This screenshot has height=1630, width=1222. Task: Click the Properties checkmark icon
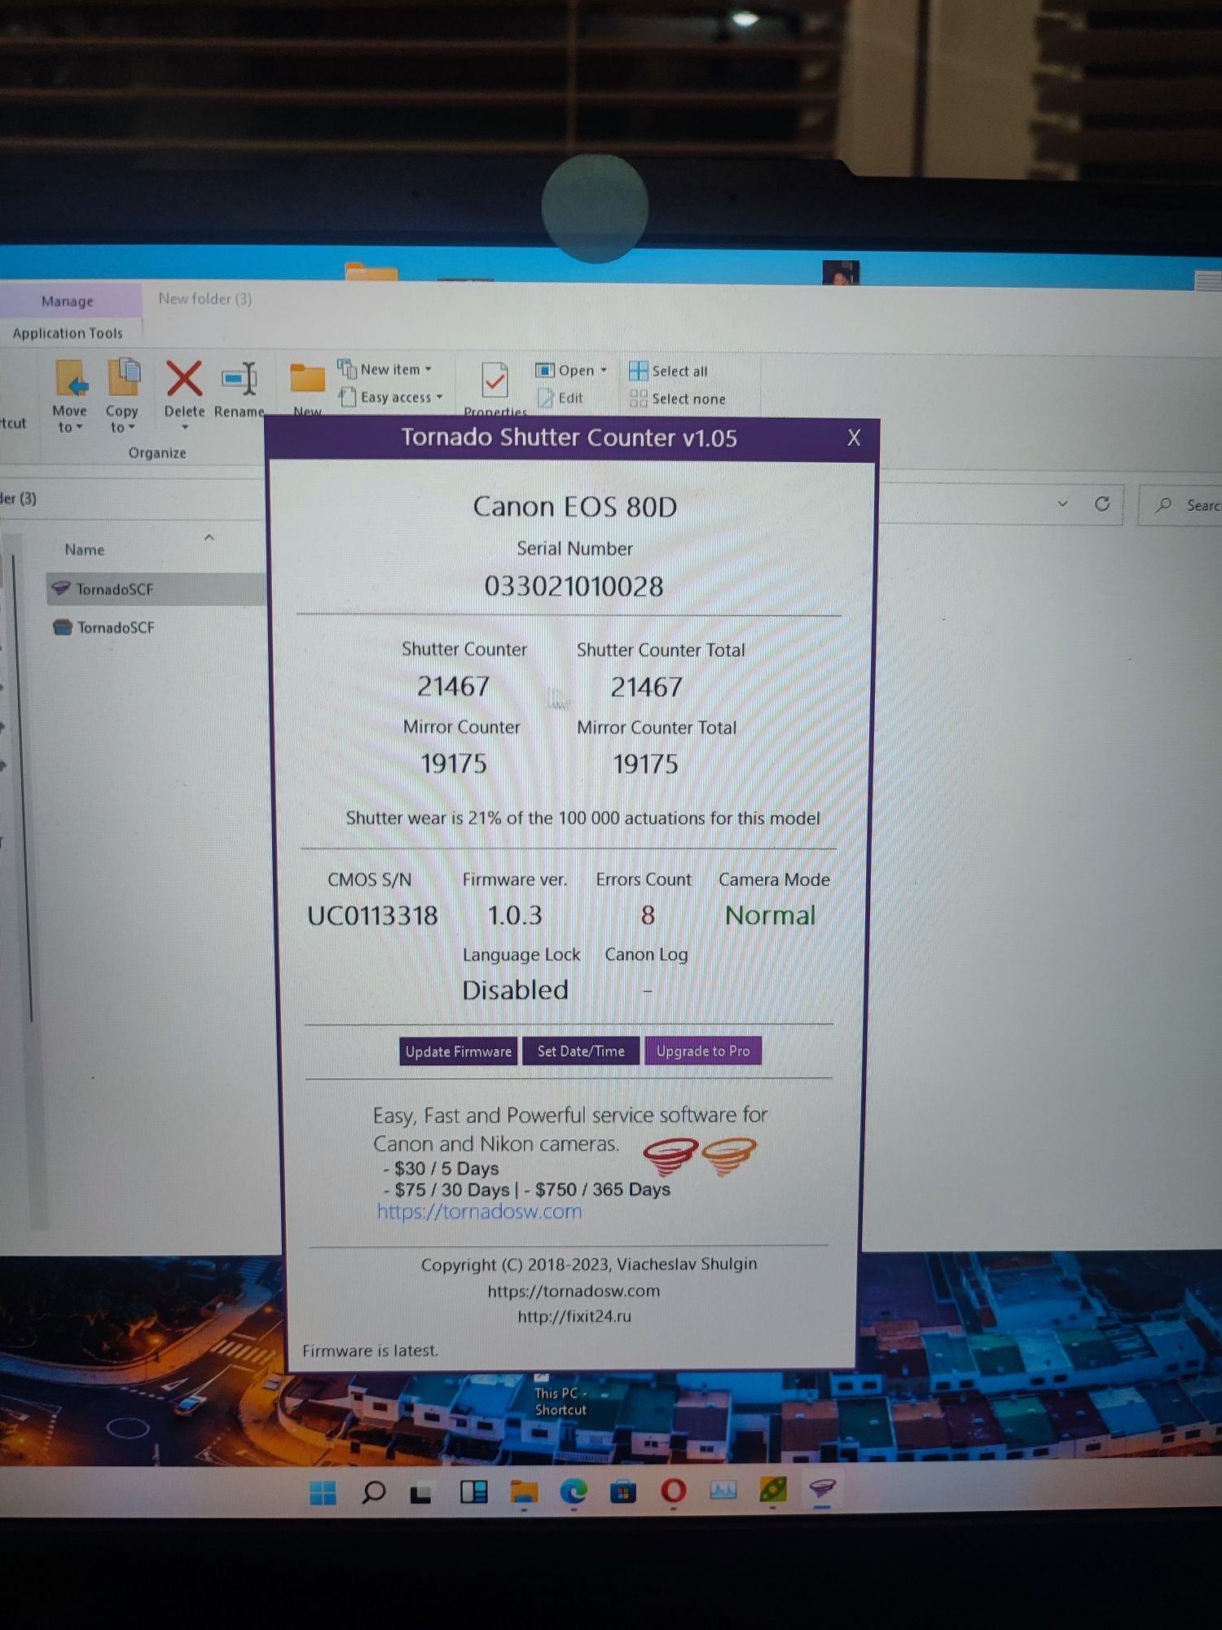point(495,380)
